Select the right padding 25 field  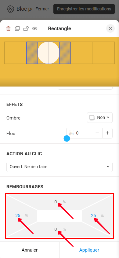click(94, 216)
